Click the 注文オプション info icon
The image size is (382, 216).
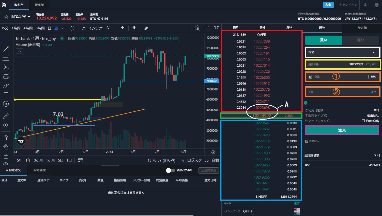tap(329, 121)
